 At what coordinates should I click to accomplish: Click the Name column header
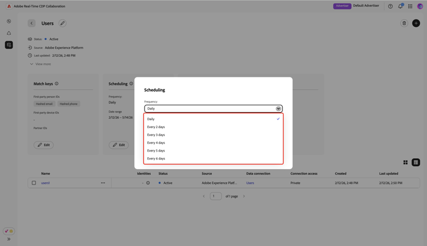(46, 174)
